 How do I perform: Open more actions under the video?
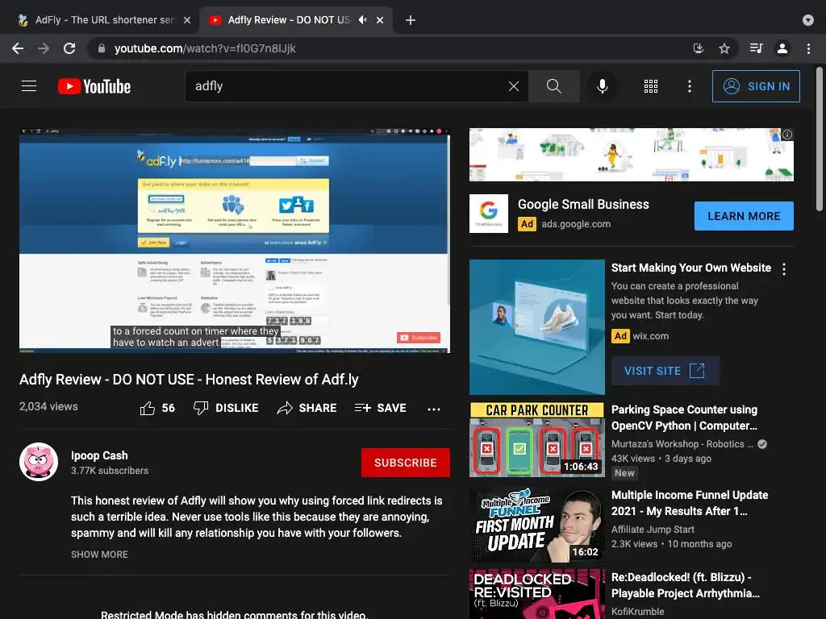(433, 409)
